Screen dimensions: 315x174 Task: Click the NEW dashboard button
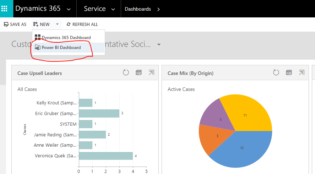coord(42,24)
